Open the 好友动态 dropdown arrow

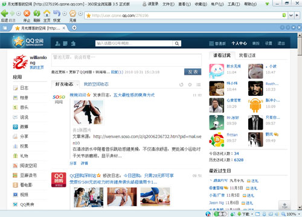tap(77, 84)
